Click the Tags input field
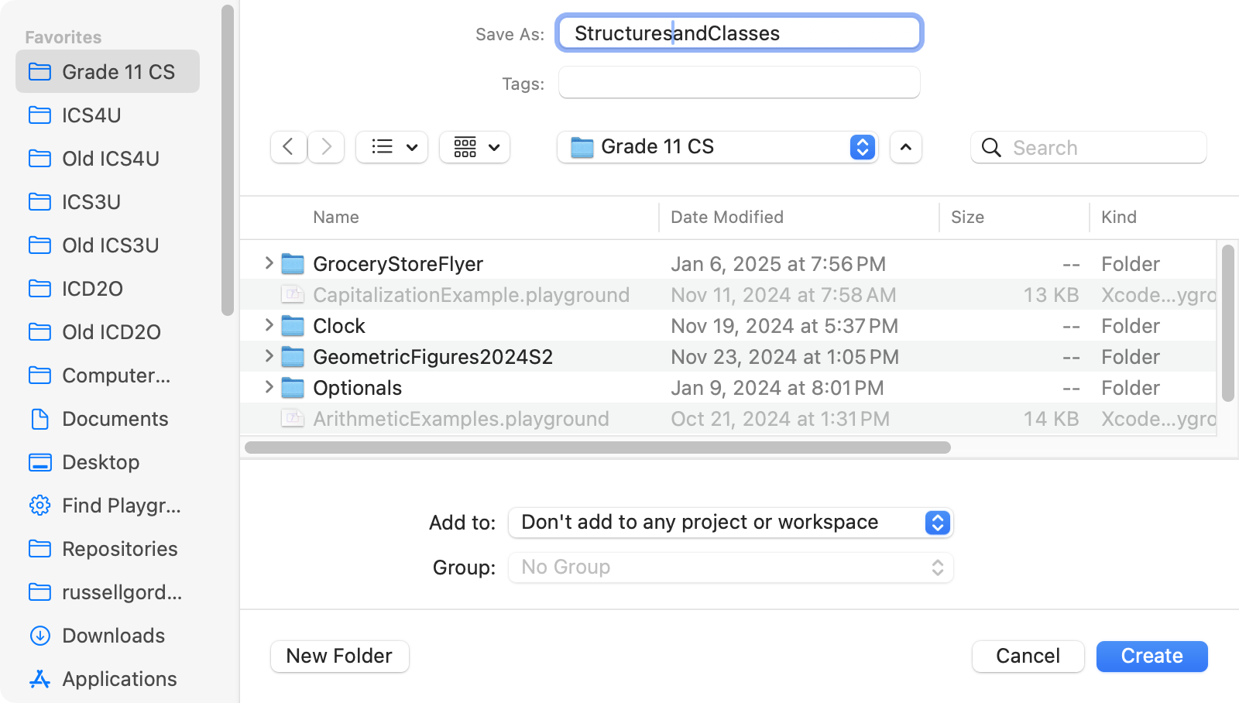 tap(739, 83)
